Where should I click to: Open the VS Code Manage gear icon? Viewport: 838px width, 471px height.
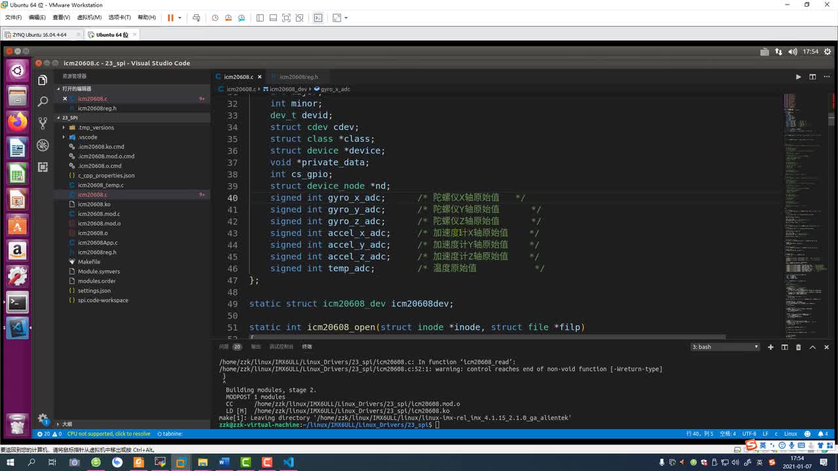43,419
